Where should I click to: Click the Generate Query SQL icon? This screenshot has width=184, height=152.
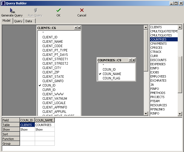point(12,10)
